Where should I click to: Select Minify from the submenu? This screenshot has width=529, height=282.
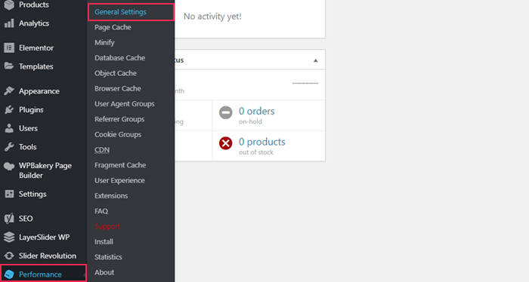click(104, 42)
